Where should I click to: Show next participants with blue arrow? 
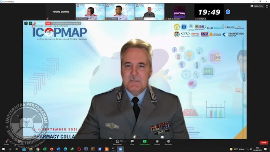[x=228, y=12]
